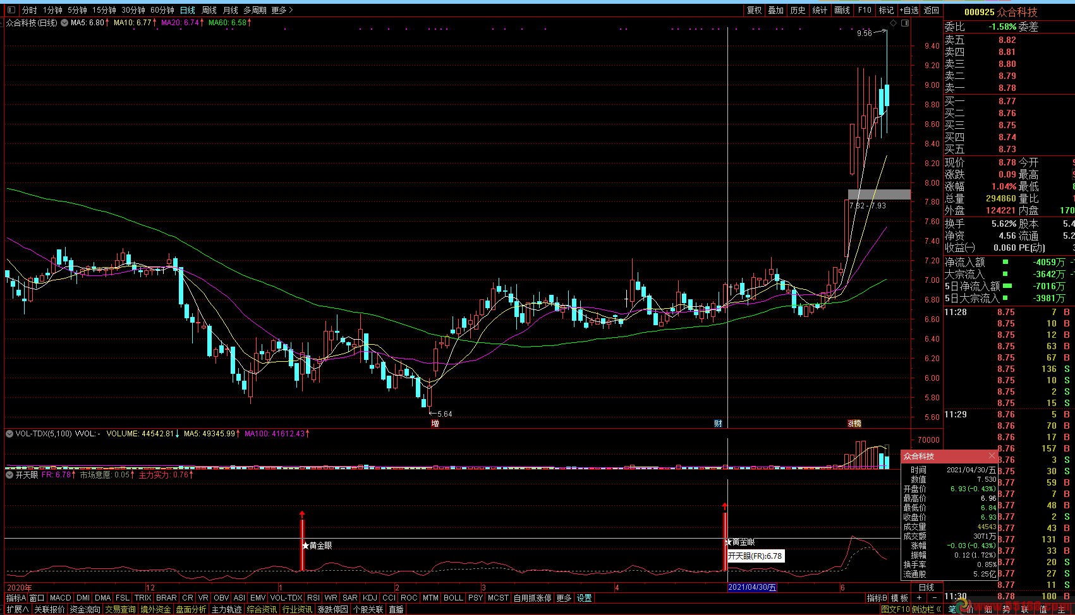The height and width of the screenshot is (615, 1075).
Task: Open the 复权 adjustment option
Action: coord(754,10)
